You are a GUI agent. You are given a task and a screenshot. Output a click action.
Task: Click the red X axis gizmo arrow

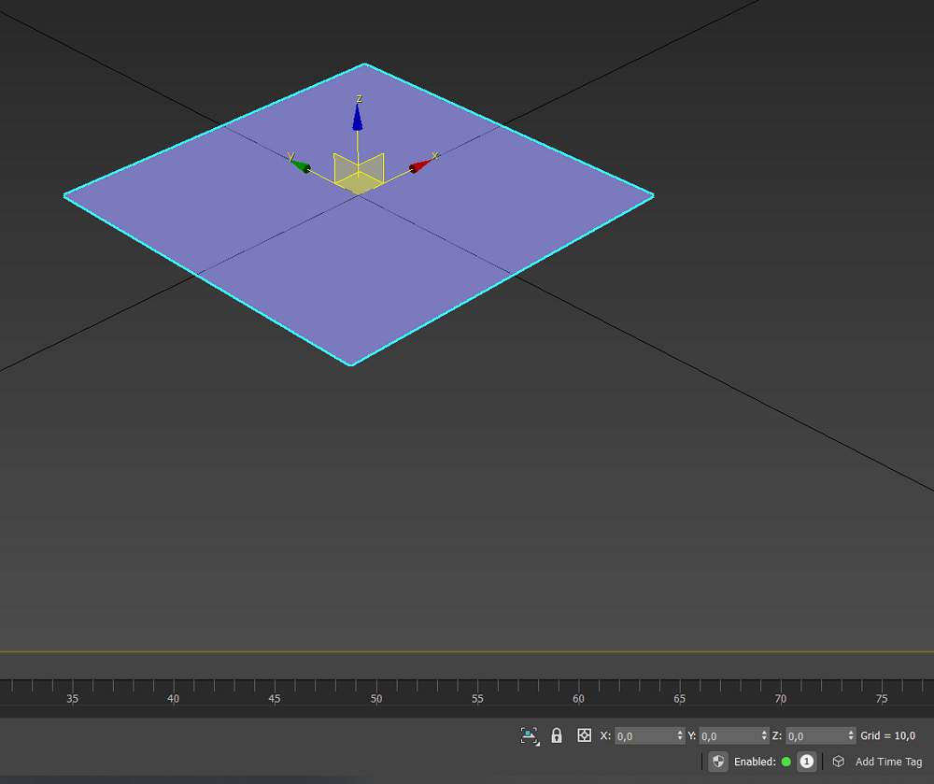tap(418, 167)
